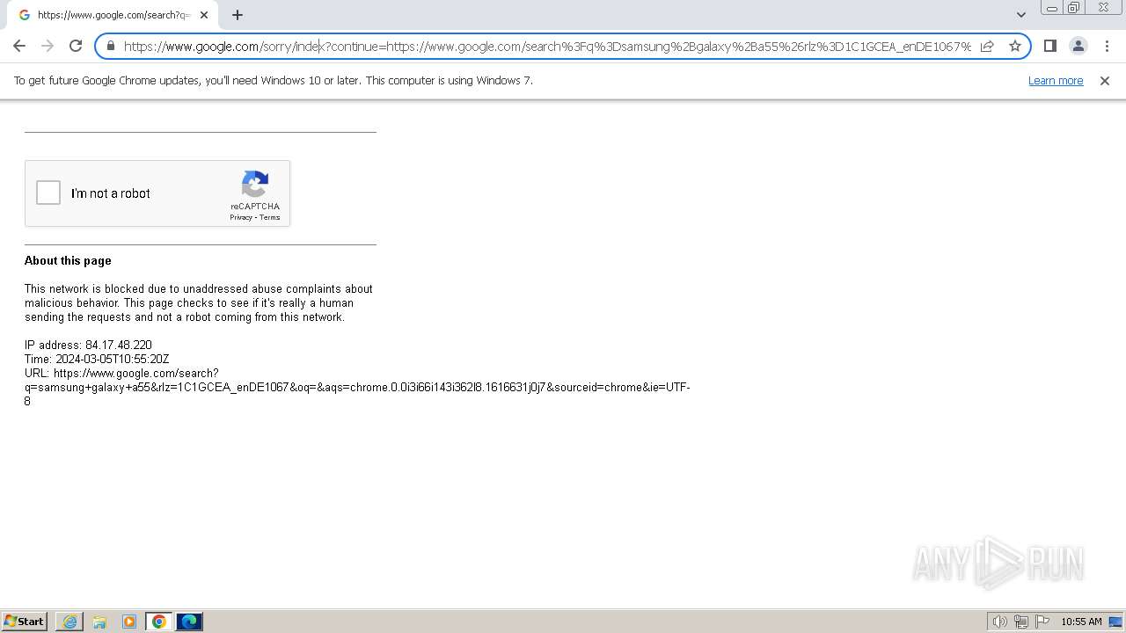The width and height of the screenshot is (1126, 633).
Task: Switch to Chrome in taskbar
Action: [159, 622]
